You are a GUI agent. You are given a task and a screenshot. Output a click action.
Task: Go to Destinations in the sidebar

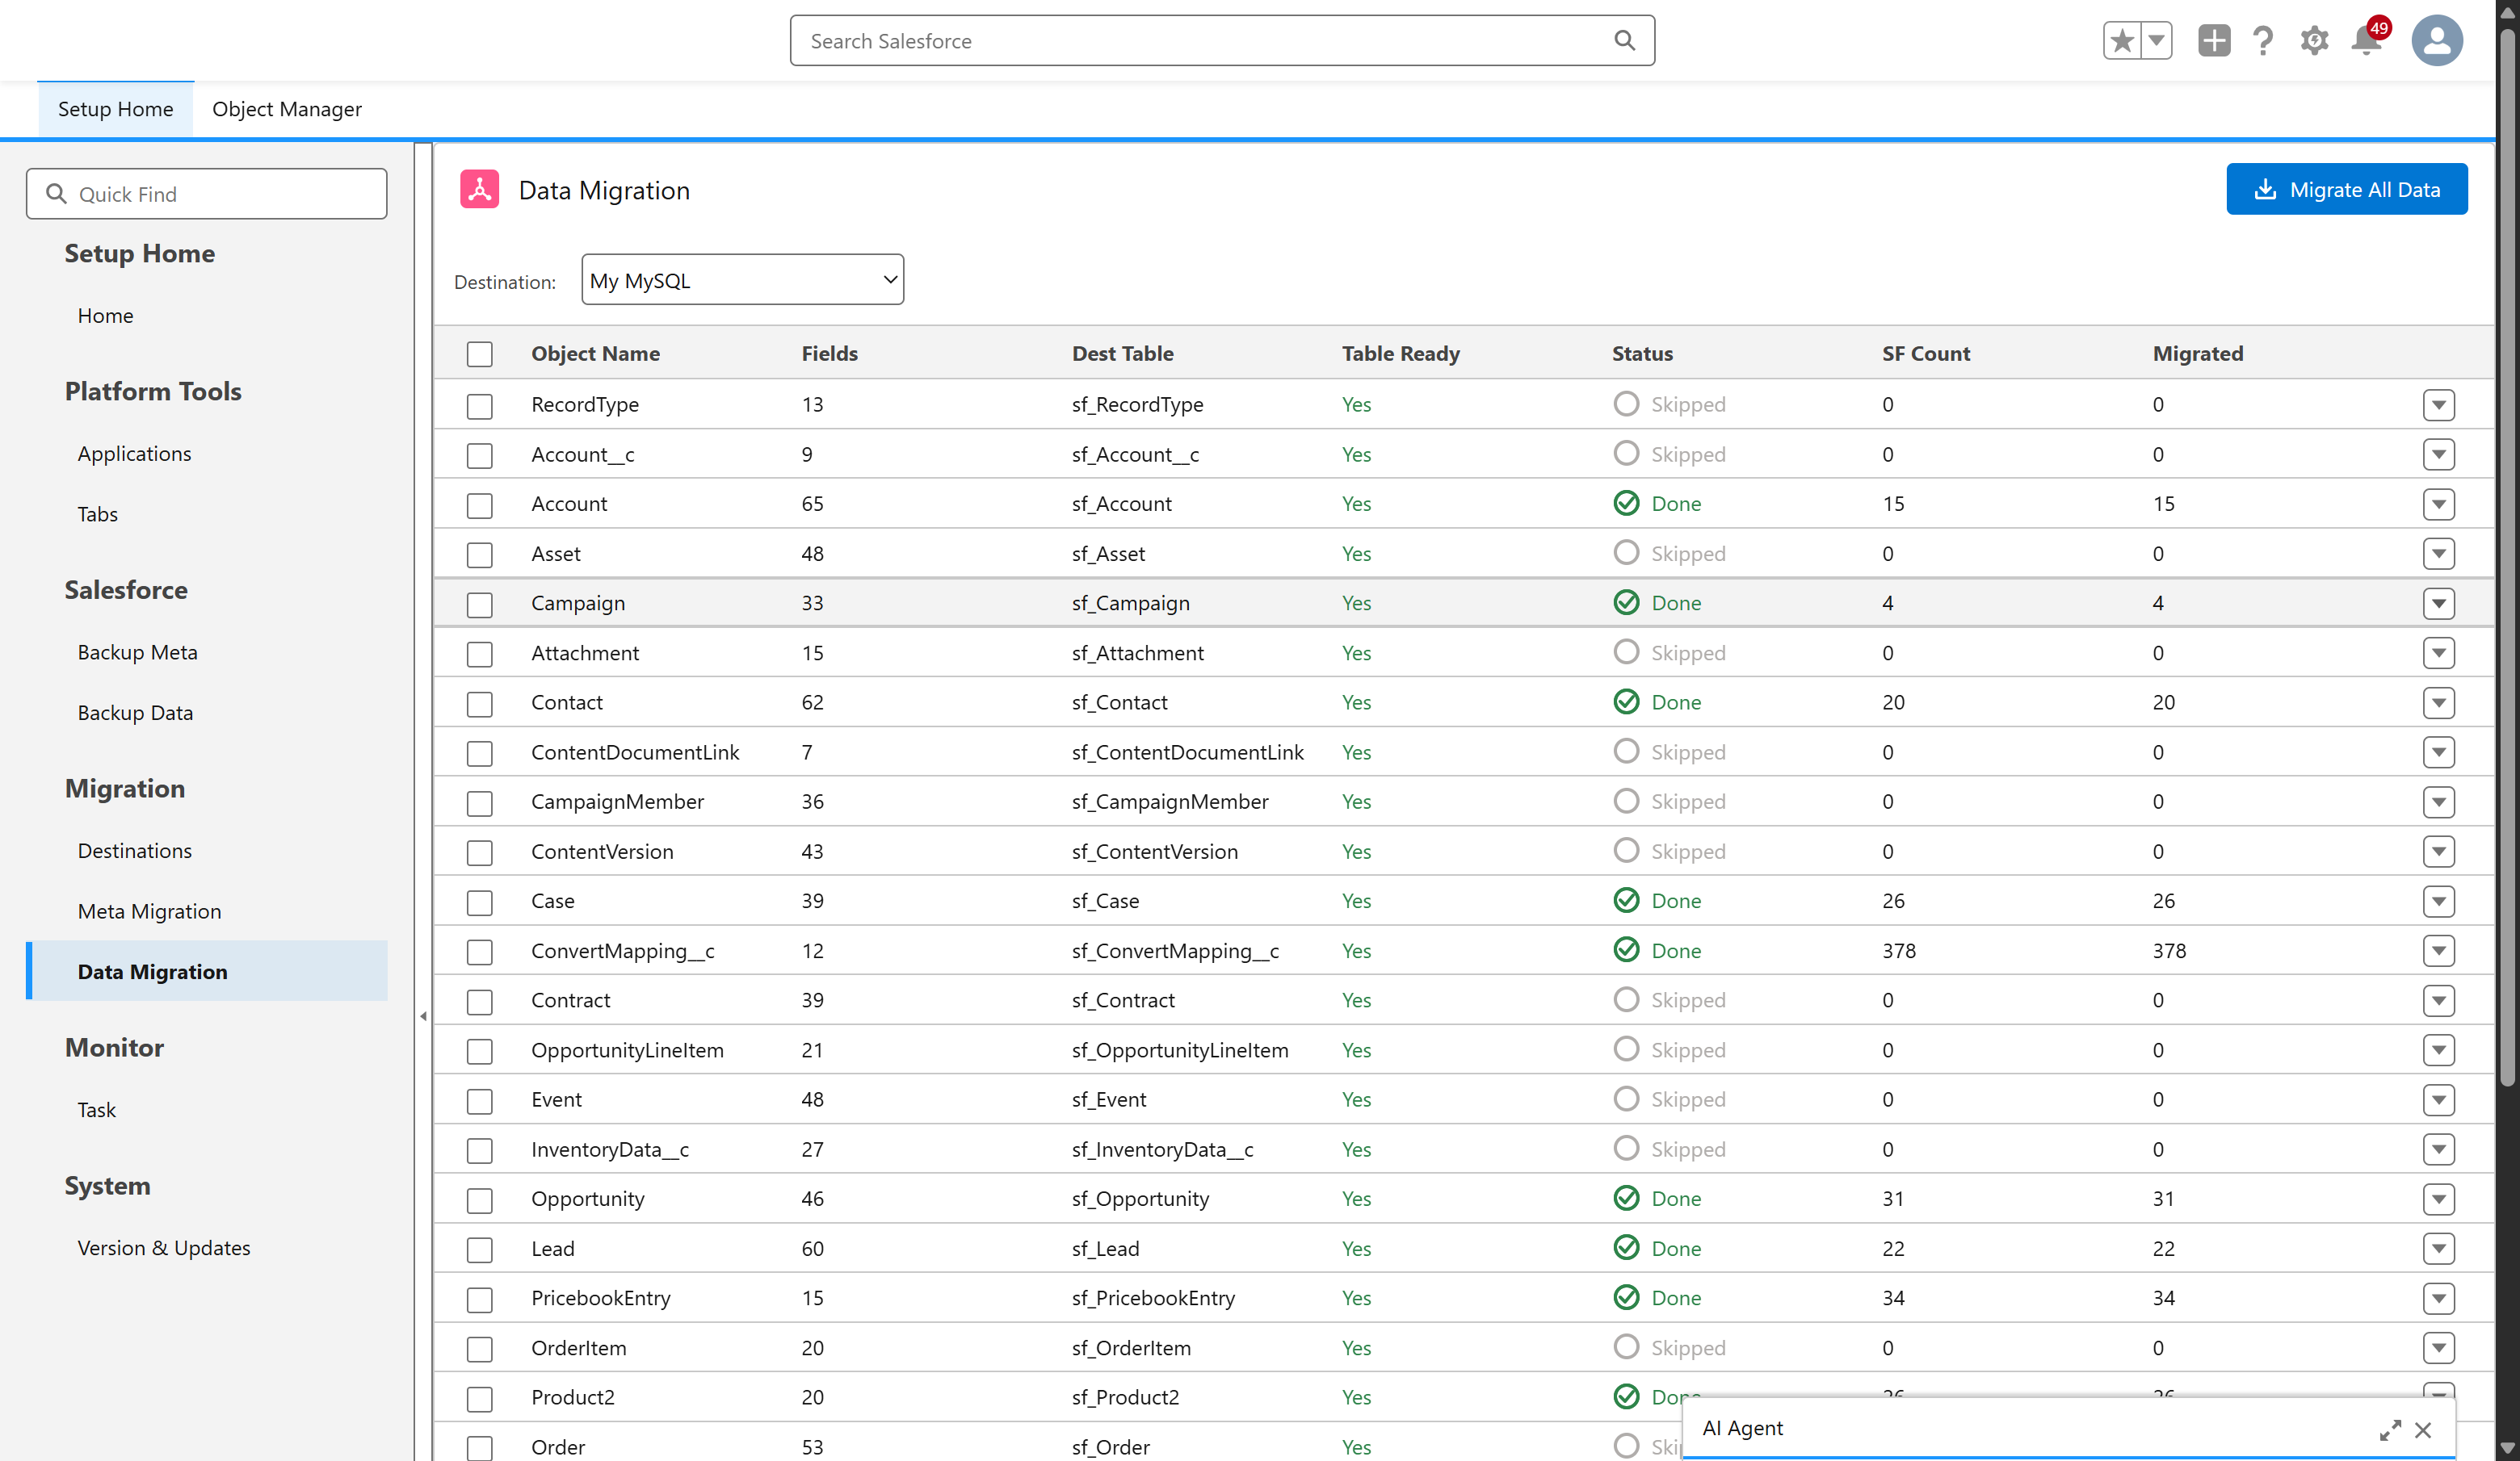click(135, 851)
